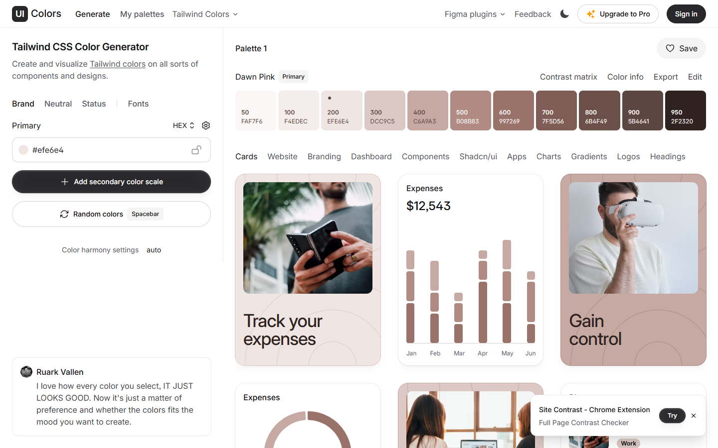The height and width of the screenshot is (448, 718).
Task: Save Palette 1 with the heart button
Action: (681, 48)
